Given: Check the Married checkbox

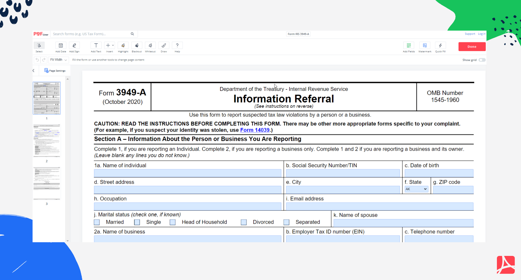Looking at the screenshot, I should coord(97,222).
